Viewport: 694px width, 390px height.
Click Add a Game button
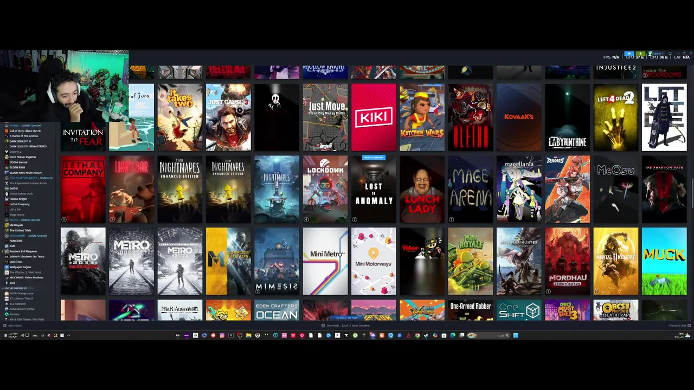13,326
